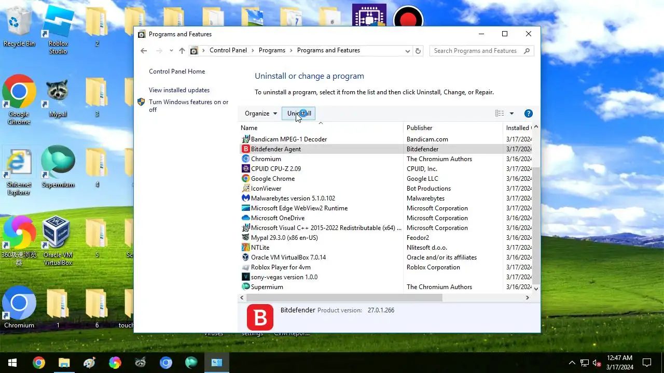Select the Nlitesoft d.o.o. publisher cell
Image resolution: width=664 pixels, height=373 pixels.
pyautogui.click(x=427, y=247)
